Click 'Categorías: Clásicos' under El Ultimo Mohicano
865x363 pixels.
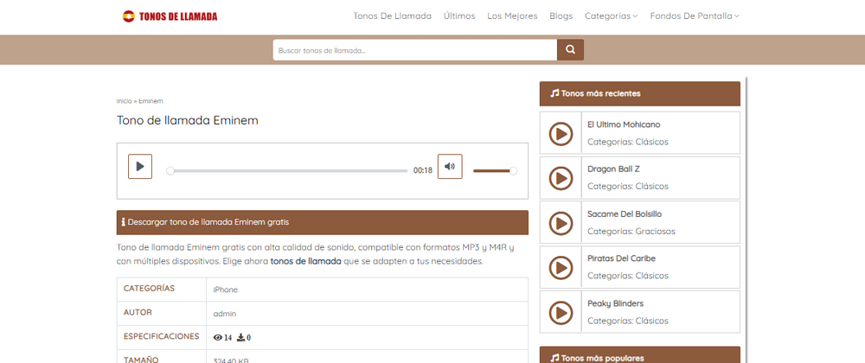[628, 142]
